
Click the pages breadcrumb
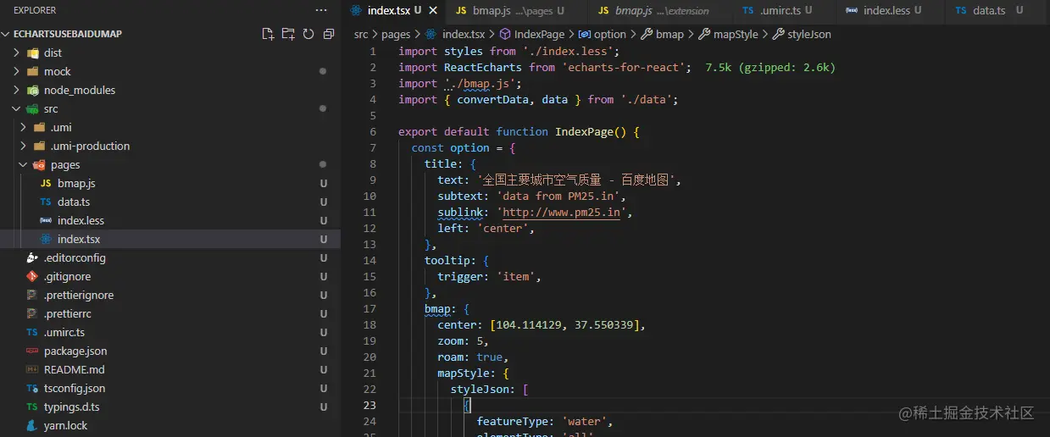point(396,34)
